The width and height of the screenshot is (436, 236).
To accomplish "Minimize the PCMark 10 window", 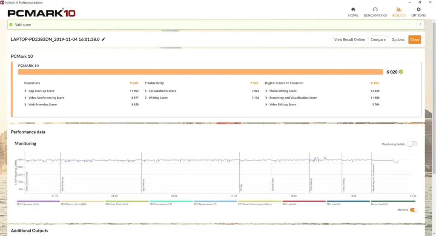I will (410, 2).
